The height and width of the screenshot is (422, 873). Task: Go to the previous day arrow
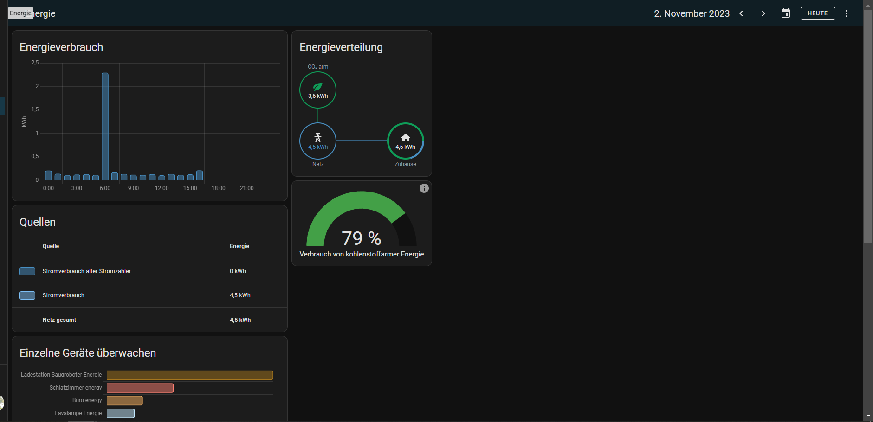(x=741, y=13)
